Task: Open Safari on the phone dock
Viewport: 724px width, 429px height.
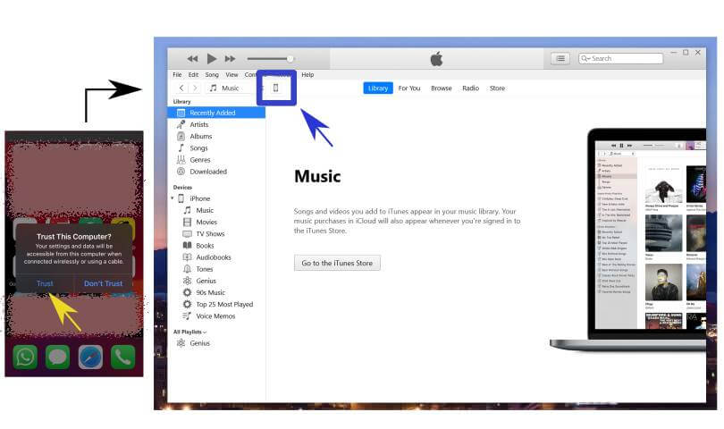Action: coord(90,357)
